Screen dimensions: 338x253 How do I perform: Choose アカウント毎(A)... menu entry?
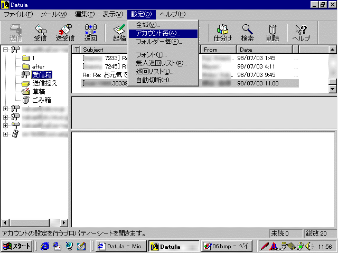163,33
